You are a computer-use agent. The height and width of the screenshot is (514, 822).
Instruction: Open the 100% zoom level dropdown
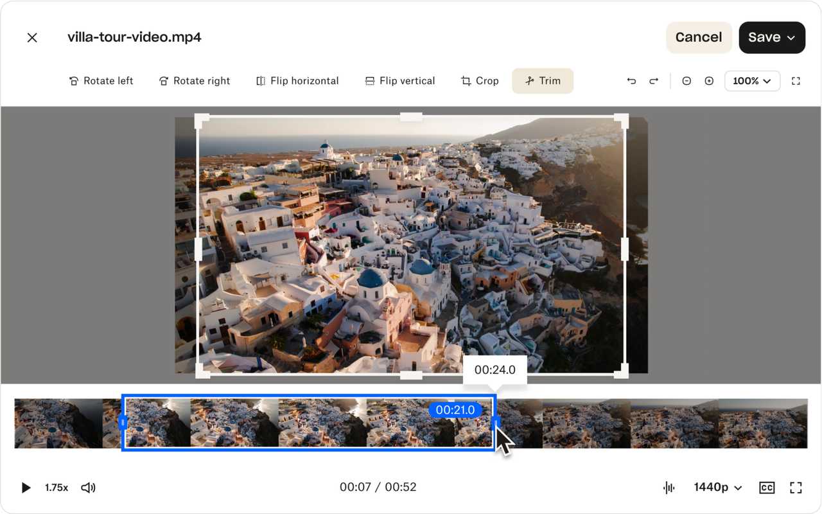coord(752,80)
